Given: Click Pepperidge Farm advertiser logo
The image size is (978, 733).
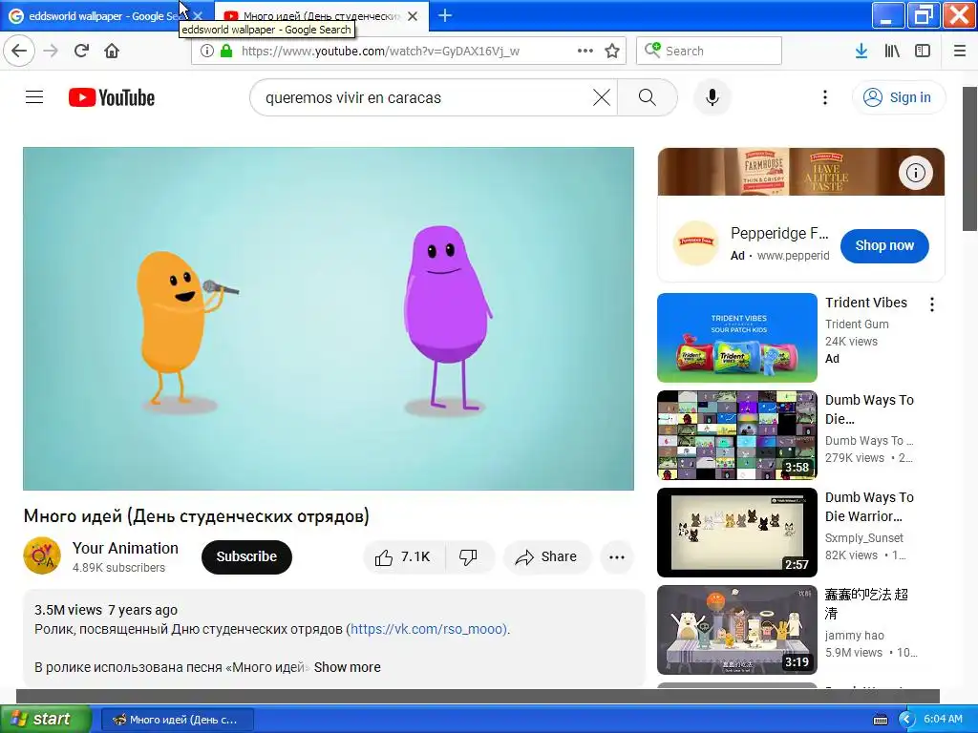Looking at the screenshot, I should point(696,242).
